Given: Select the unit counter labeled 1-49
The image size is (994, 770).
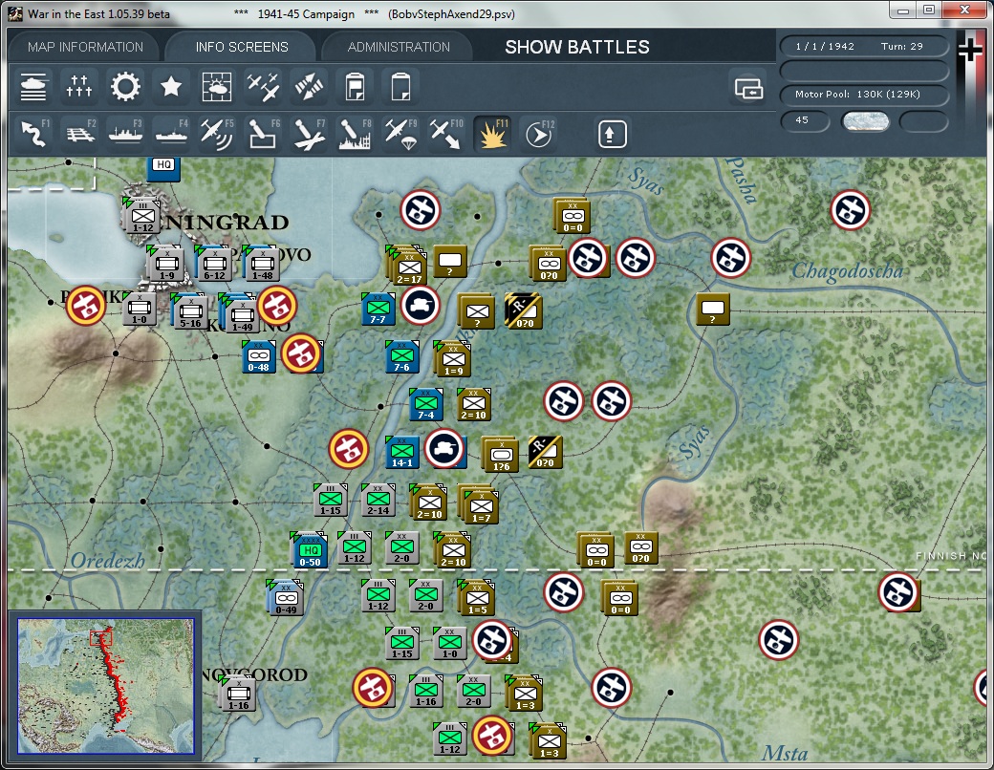Looking at the screenshot, I should click(241, 315).
